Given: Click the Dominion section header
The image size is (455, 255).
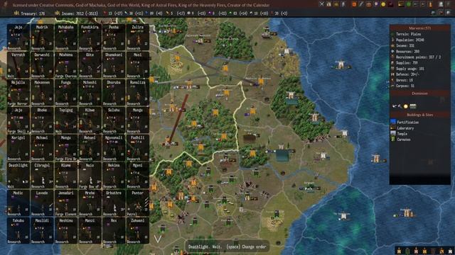Looking at the screenshot, I should [x=419, y=93].
